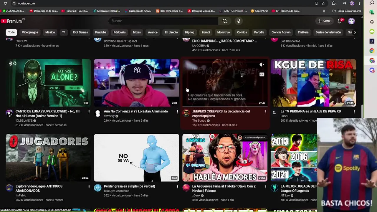Open the Mecanica vectorial bookmark
Screen dimensions: 377x212
point(106,11)
